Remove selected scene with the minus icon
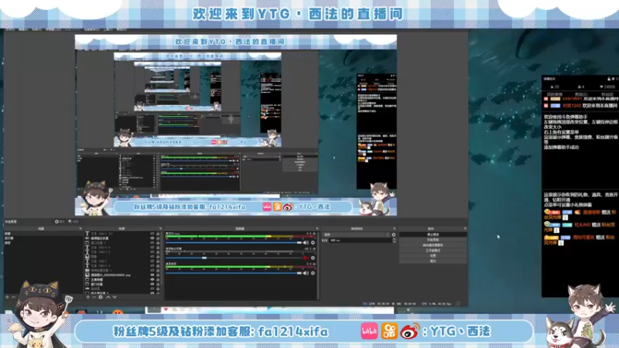 pyautogui.click(x=13, y=297)
